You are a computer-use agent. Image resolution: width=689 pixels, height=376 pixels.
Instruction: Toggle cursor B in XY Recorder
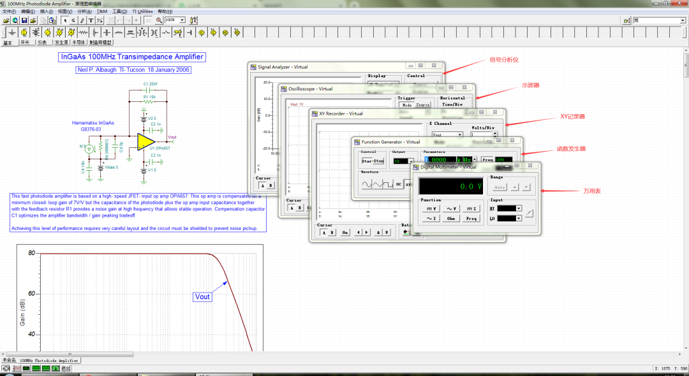[x=332, y=233]
